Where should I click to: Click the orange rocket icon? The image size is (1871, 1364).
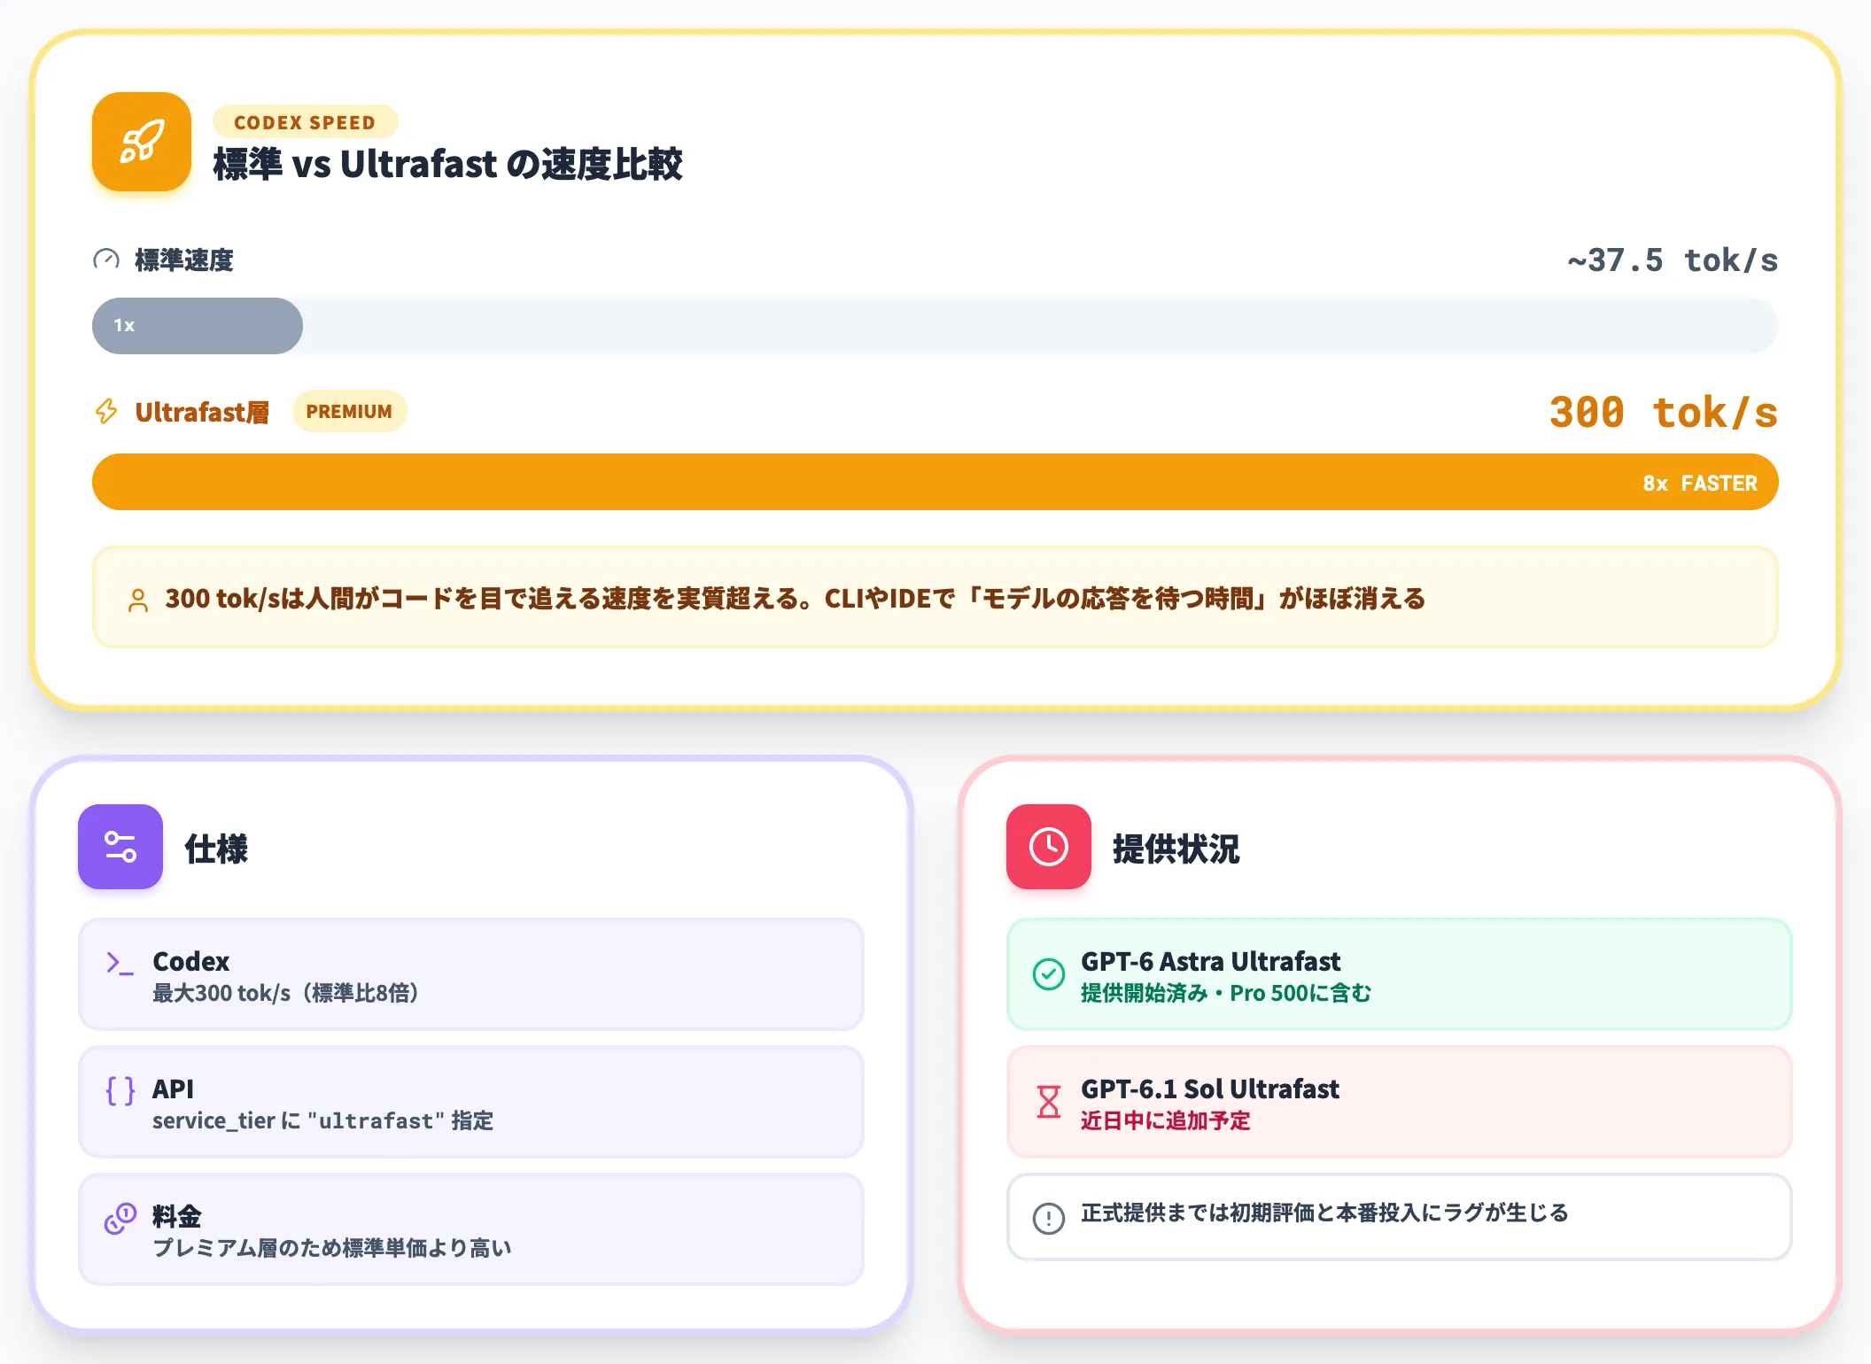point(142,142)
